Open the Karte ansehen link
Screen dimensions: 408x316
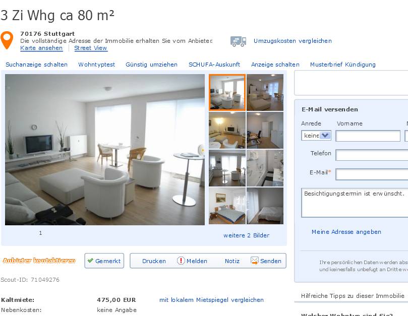point(41,48)
